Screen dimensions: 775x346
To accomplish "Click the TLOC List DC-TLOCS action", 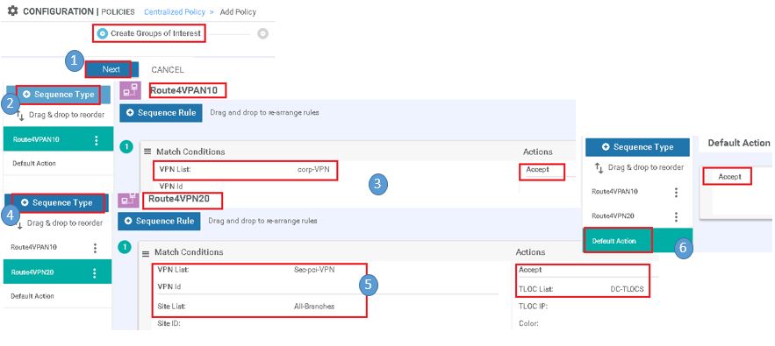I will tap(581, 289).
